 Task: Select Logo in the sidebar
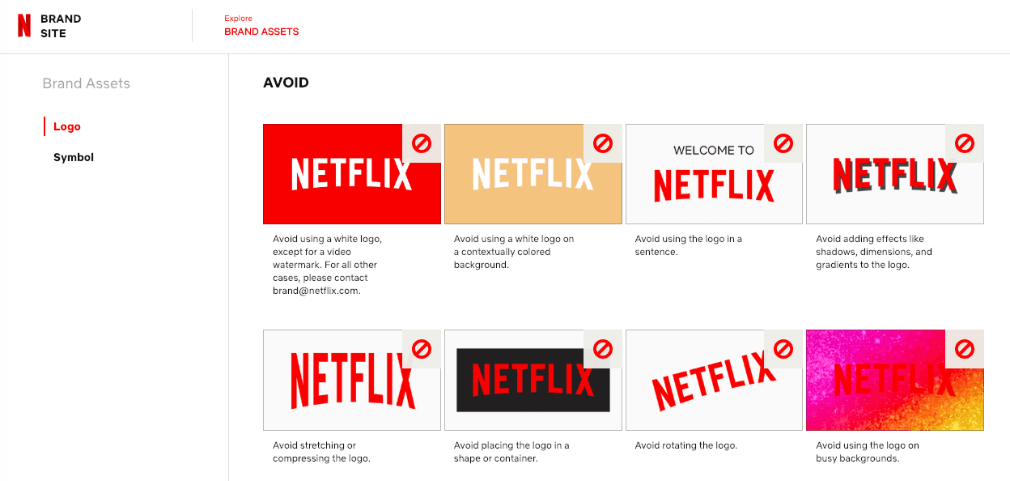(x=67, y=126)
